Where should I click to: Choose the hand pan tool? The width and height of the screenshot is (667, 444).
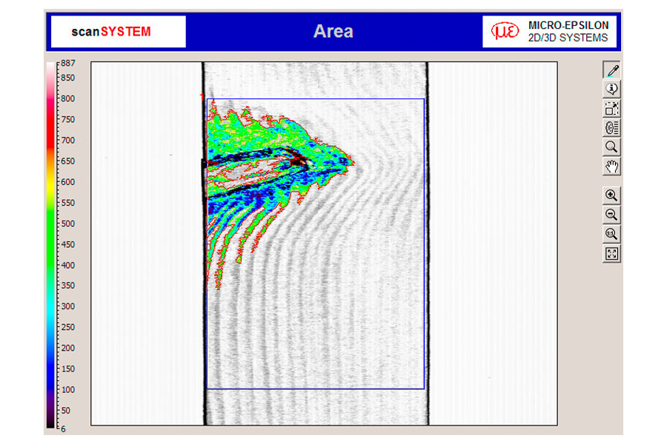tap(611, 166)
